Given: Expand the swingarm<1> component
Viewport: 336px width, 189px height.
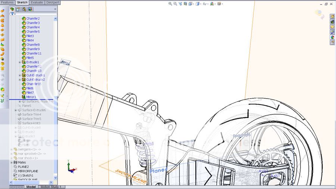Looking at the screenshot, I should (11, 149).
